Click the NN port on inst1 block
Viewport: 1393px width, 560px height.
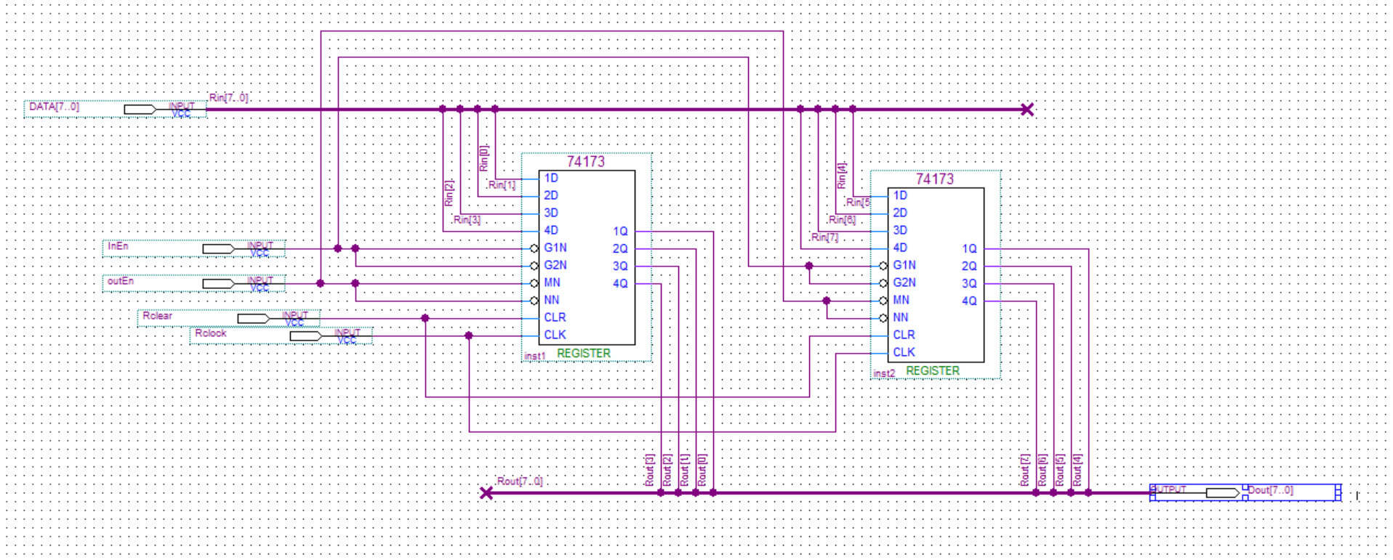pos(552,300)
